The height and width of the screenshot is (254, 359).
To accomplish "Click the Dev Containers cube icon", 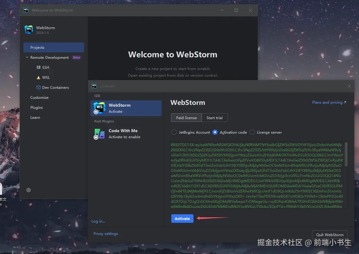I will pyautogui.click(x=39, y=87).
